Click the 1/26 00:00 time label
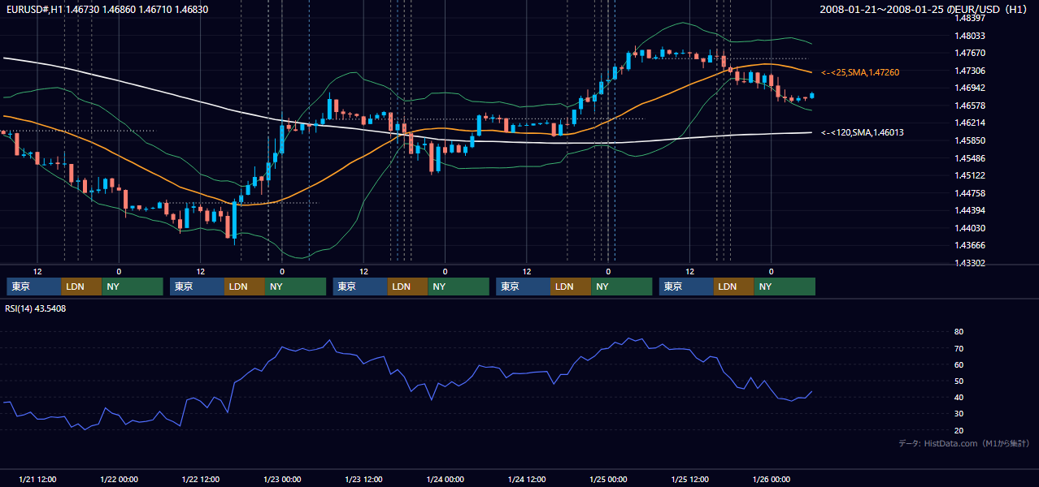 771,479
